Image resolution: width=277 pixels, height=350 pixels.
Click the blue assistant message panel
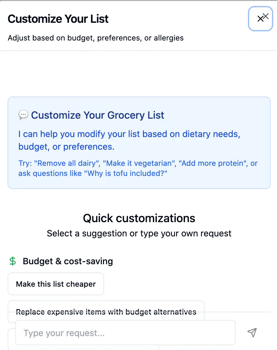(139, 142)
